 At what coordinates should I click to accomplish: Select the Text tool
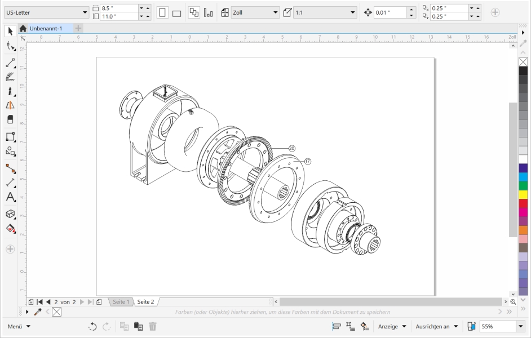tap(10, 197)
